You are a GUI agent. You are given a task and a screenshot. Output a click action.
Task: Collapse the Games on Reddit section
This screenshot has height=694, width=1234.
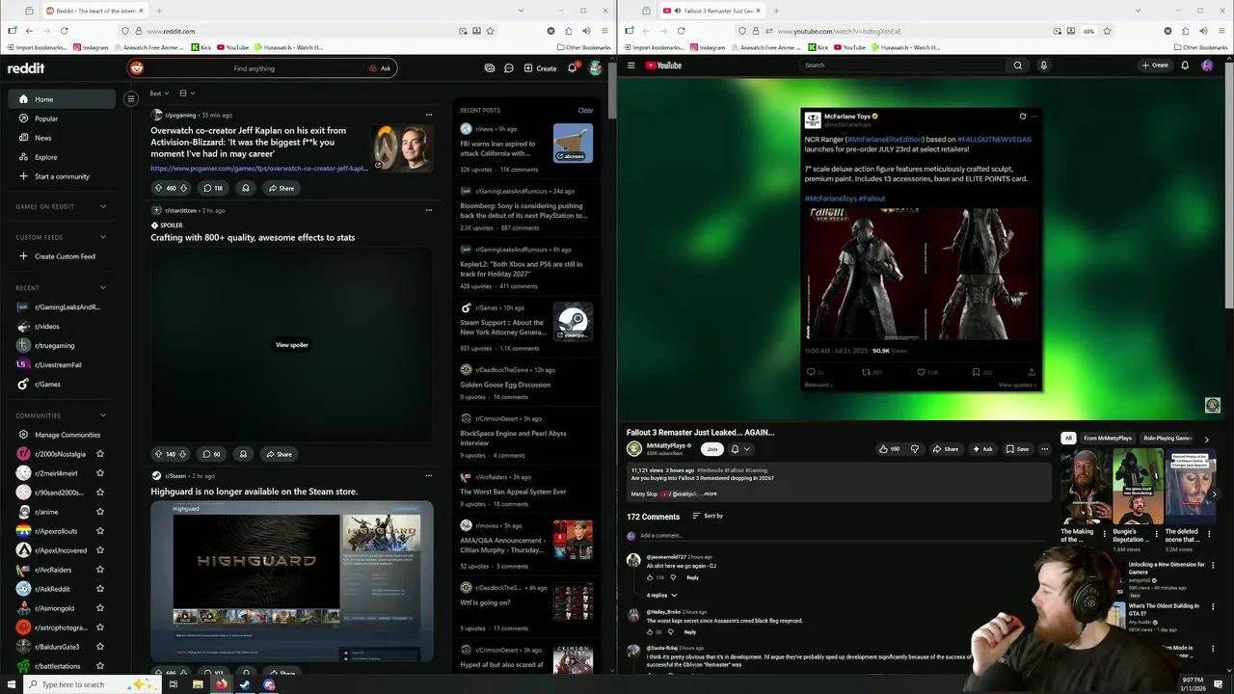[x=103, y=206]
